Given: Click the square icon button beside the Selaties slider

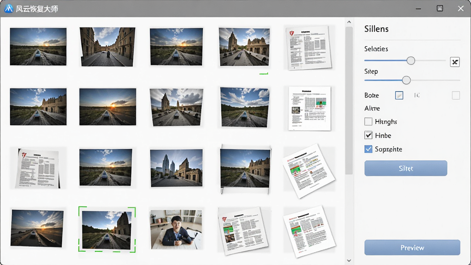Looking at the screenshot, I should tap(455, 62).
